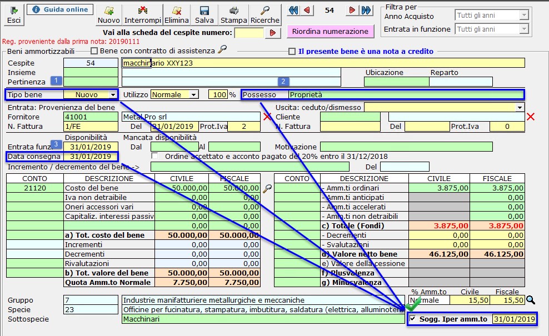
Task: Click Entrata funz. date field
Action: (91, 147)
